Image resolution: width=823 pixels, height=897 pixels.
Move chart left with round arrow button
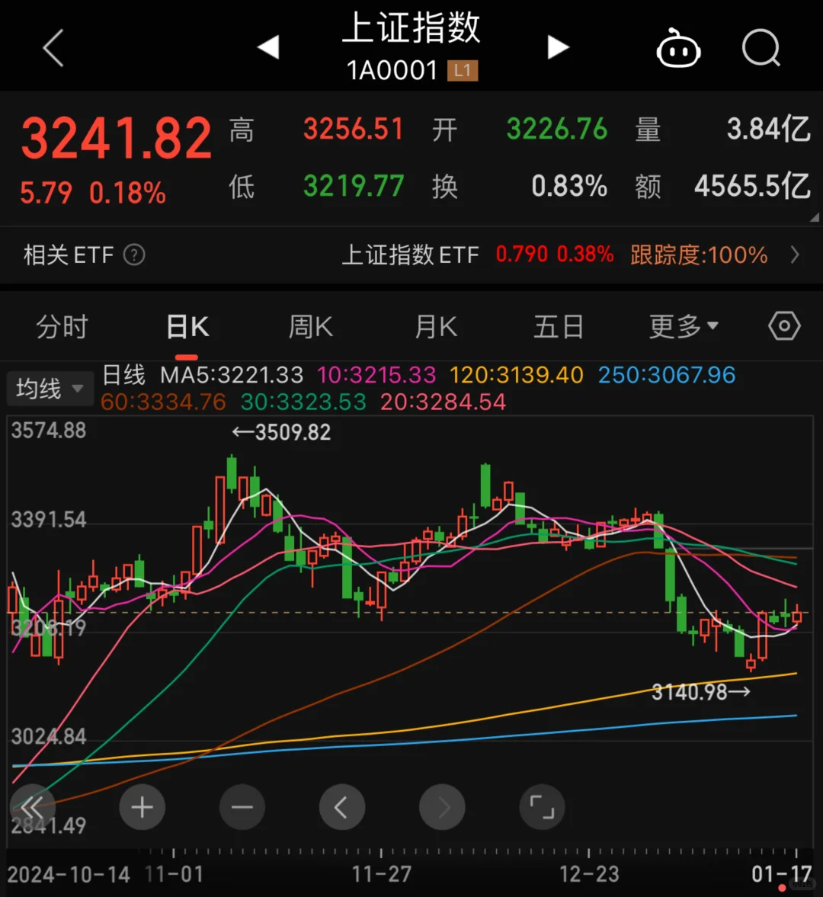coord(342,807)
